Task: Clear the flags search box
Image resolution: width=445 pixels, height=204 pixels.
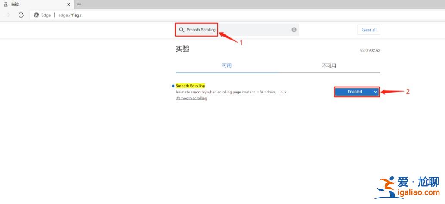Action: click(294, 30)
